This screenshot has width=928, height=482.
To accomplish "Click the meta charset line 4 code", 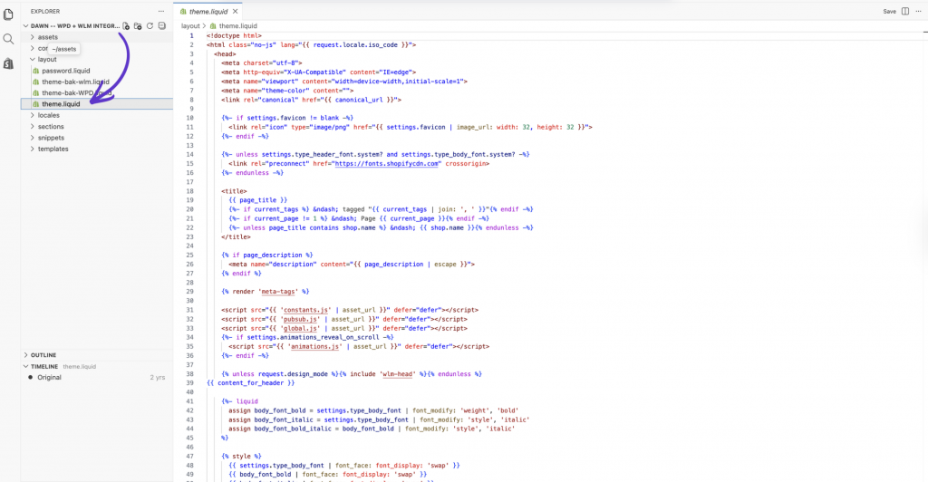I will coord(262,63).
